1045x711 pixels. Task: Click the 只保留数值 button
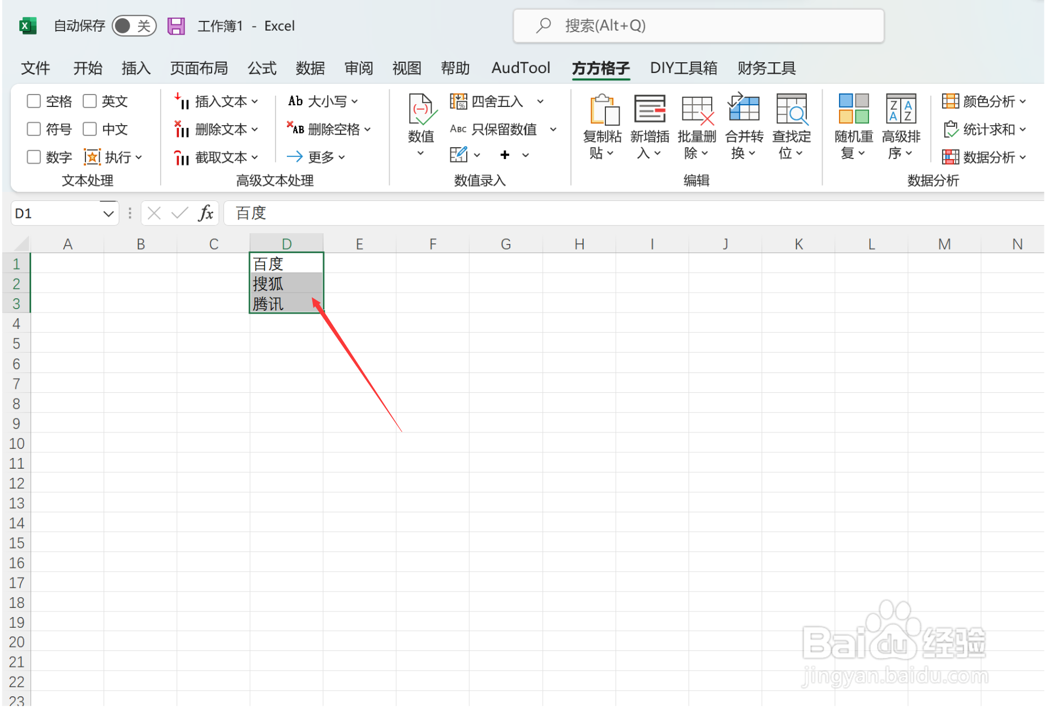[x=493, y=129]
